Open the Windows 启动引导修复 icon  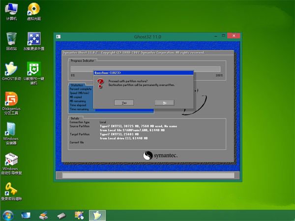coord(11,163)
